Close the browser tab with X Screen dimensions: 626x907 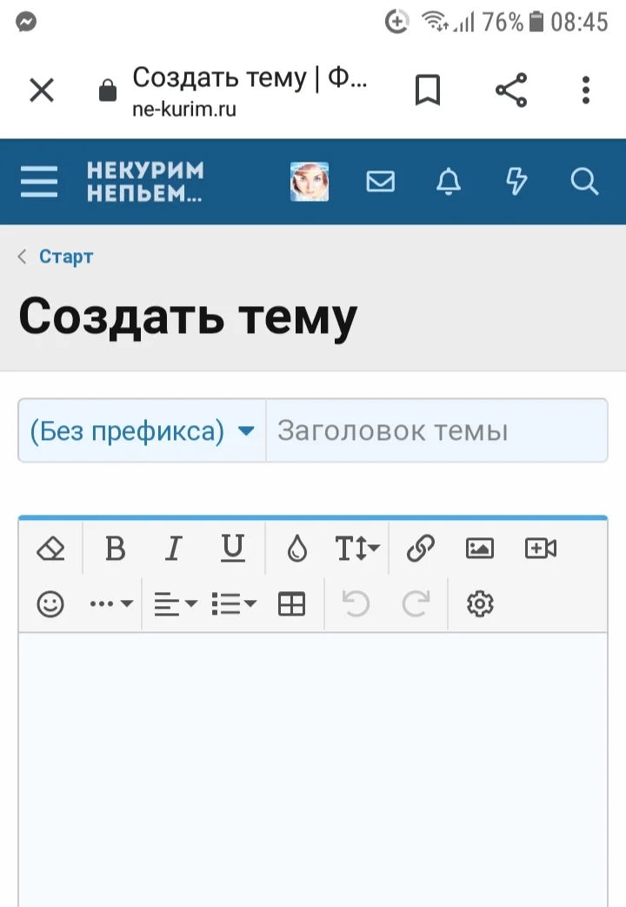[42, 90]
